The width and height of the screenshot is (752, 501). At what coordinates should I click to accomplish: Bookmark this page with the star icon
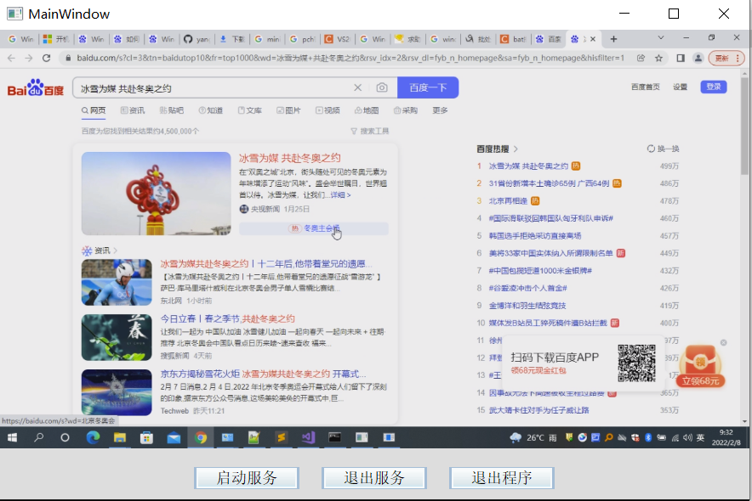(x=658, y=58)
